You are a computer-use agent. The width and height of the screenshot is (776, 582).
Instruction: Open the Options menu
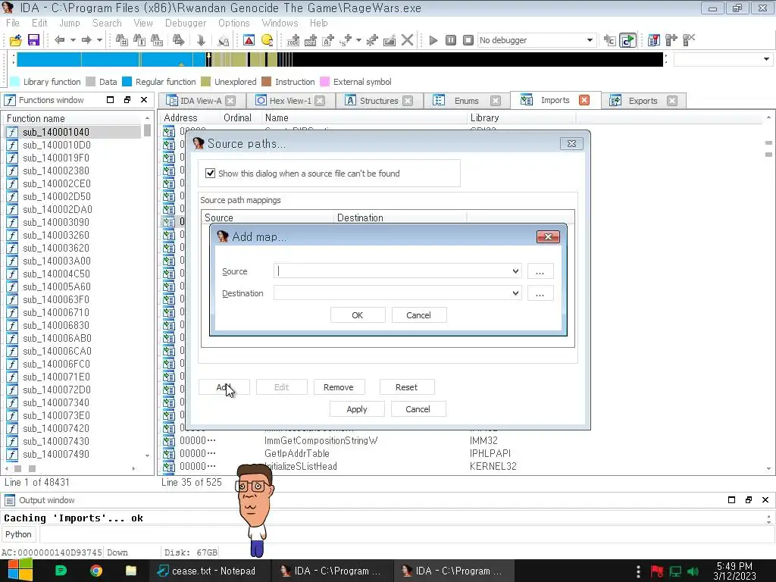pyautogui.click(x=234, y=23)
